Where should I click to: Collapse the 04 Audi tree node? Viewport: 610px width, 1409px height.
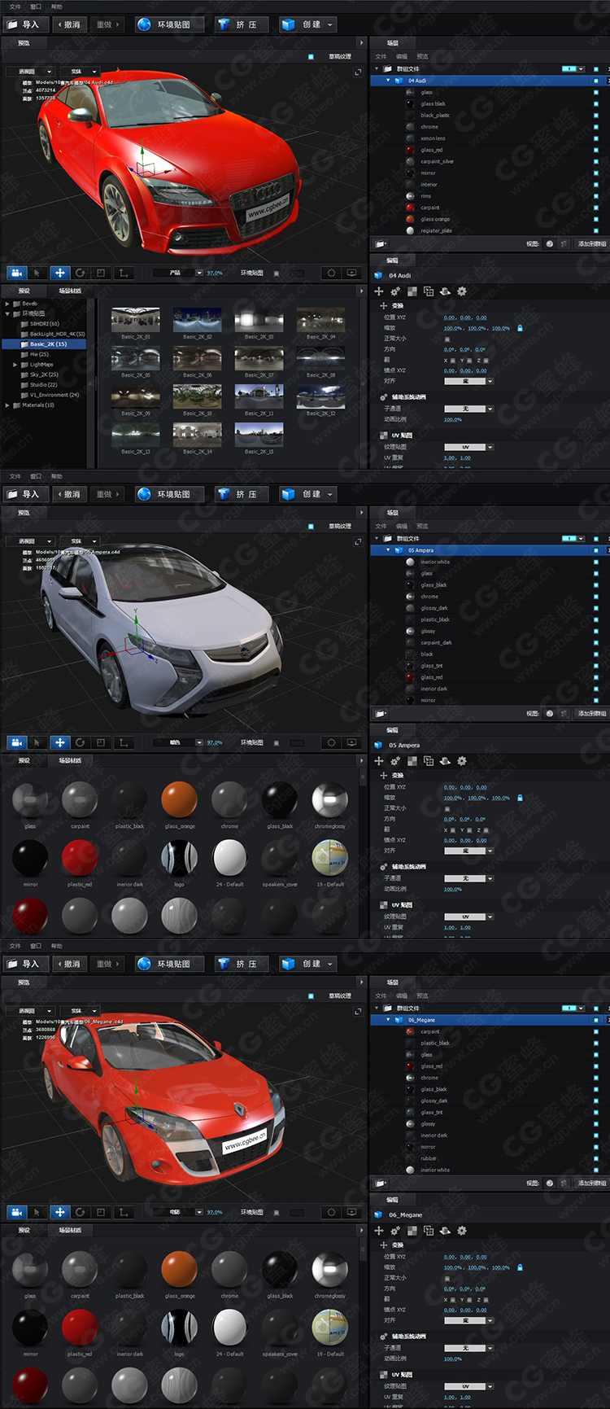tap(388, 81)
